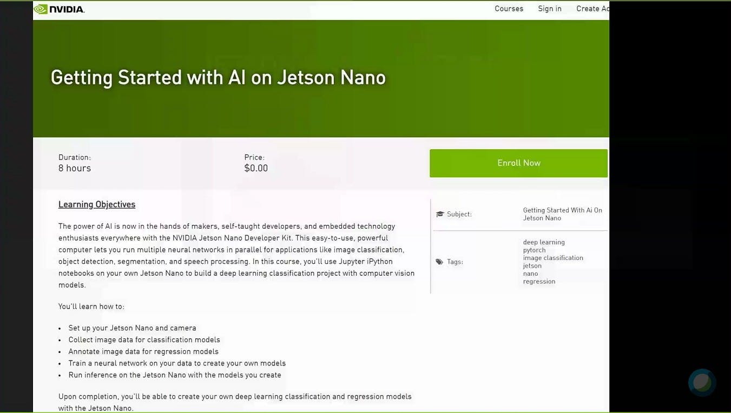Screen dimensions: 731x413
Task: Click the Learning Objectives heading
Action: click(97, 204)
